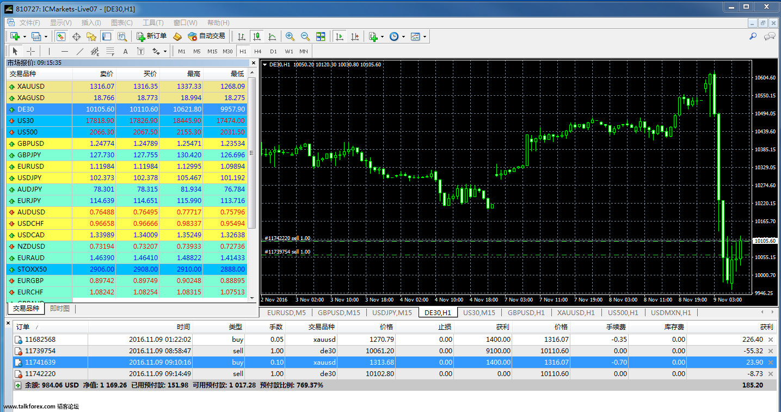Screen dimensions: 781x412
Task: Close order 11742220 with its X
Action: [x=770, y=374]
